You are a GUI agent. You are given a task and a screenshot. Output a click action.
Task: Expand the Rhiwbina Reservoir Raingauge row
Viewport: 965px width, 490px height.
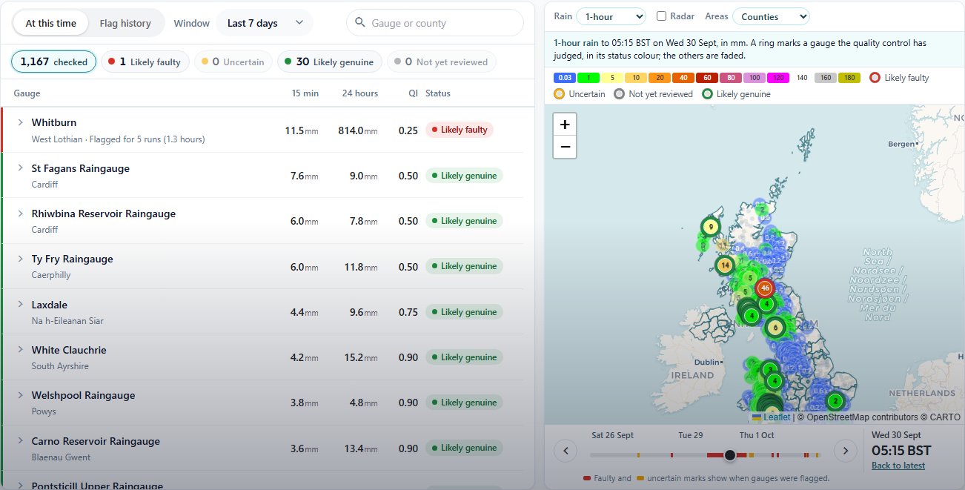21,213
